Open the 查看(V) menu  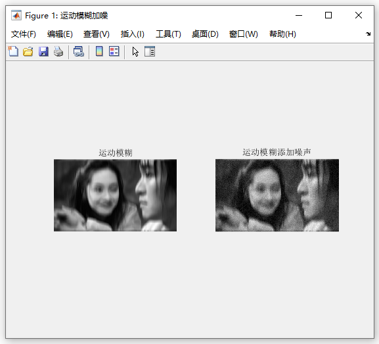coord(97,34)
